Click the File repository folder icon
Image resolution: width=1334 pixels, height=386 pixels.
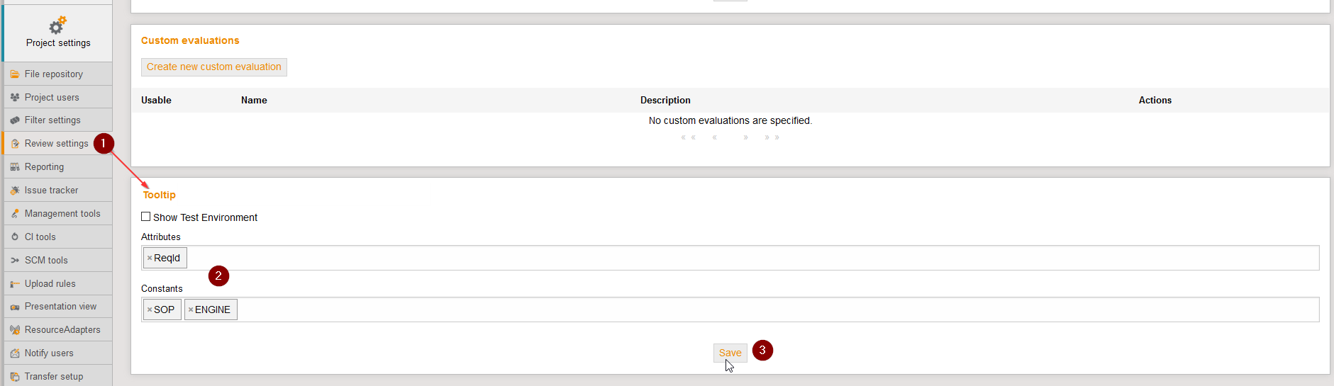click(x=15, y=74)
